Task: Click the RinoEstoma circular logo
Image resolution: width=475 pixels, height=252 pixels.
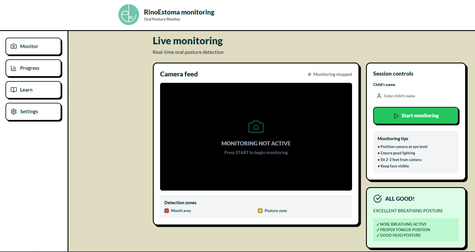Action: point(128,15)
